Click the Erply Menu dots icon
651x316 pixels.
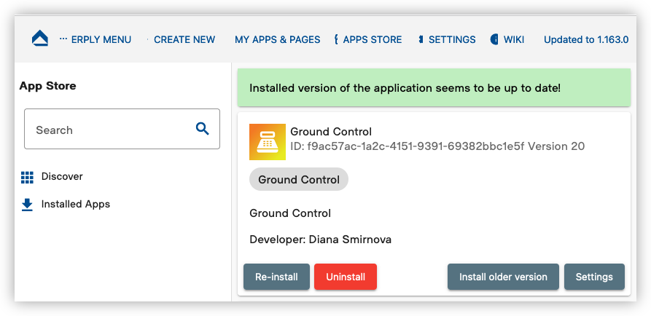[63, 39]
